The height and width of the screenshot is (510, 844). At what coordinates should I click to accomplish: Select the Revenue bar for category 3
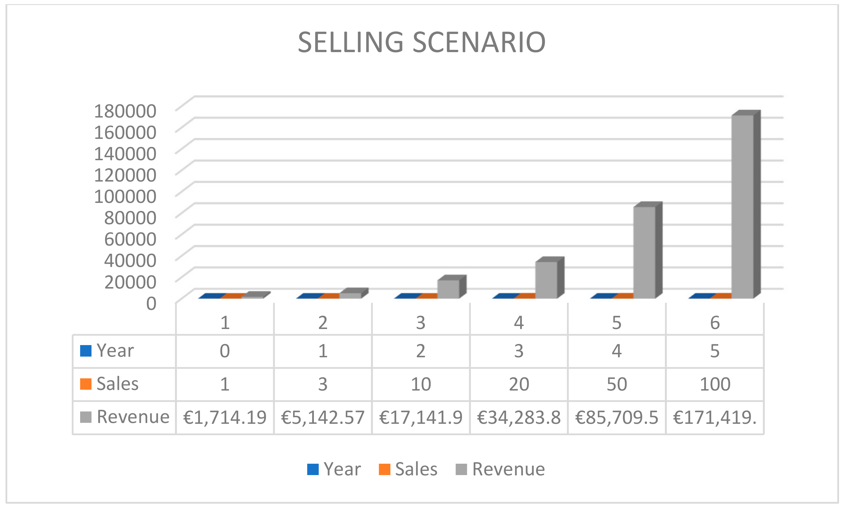tap(448, 289)
